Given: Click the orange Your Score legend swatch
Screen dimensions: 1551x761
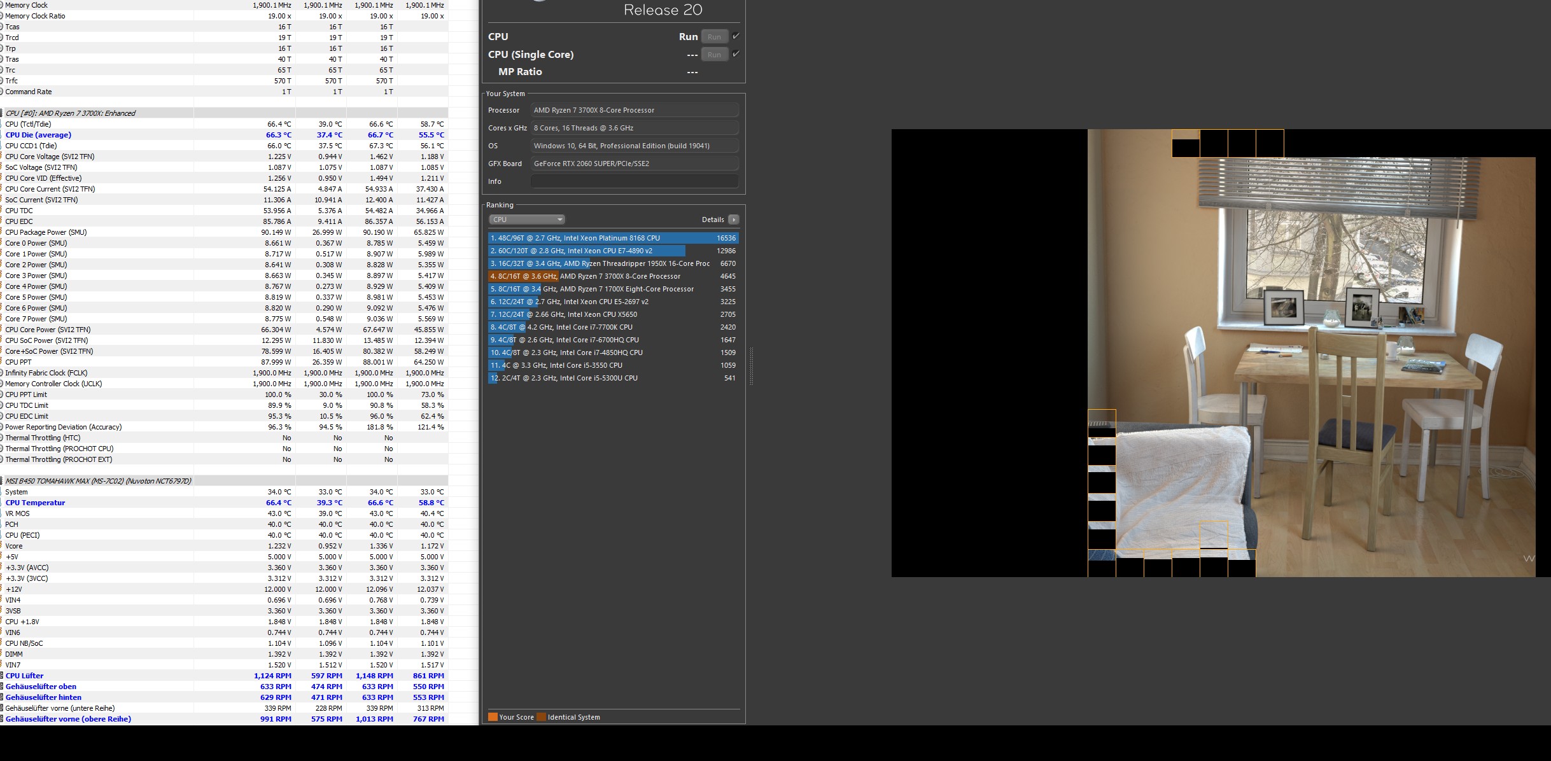Looking at the screenshot, I should pos(493,717).
